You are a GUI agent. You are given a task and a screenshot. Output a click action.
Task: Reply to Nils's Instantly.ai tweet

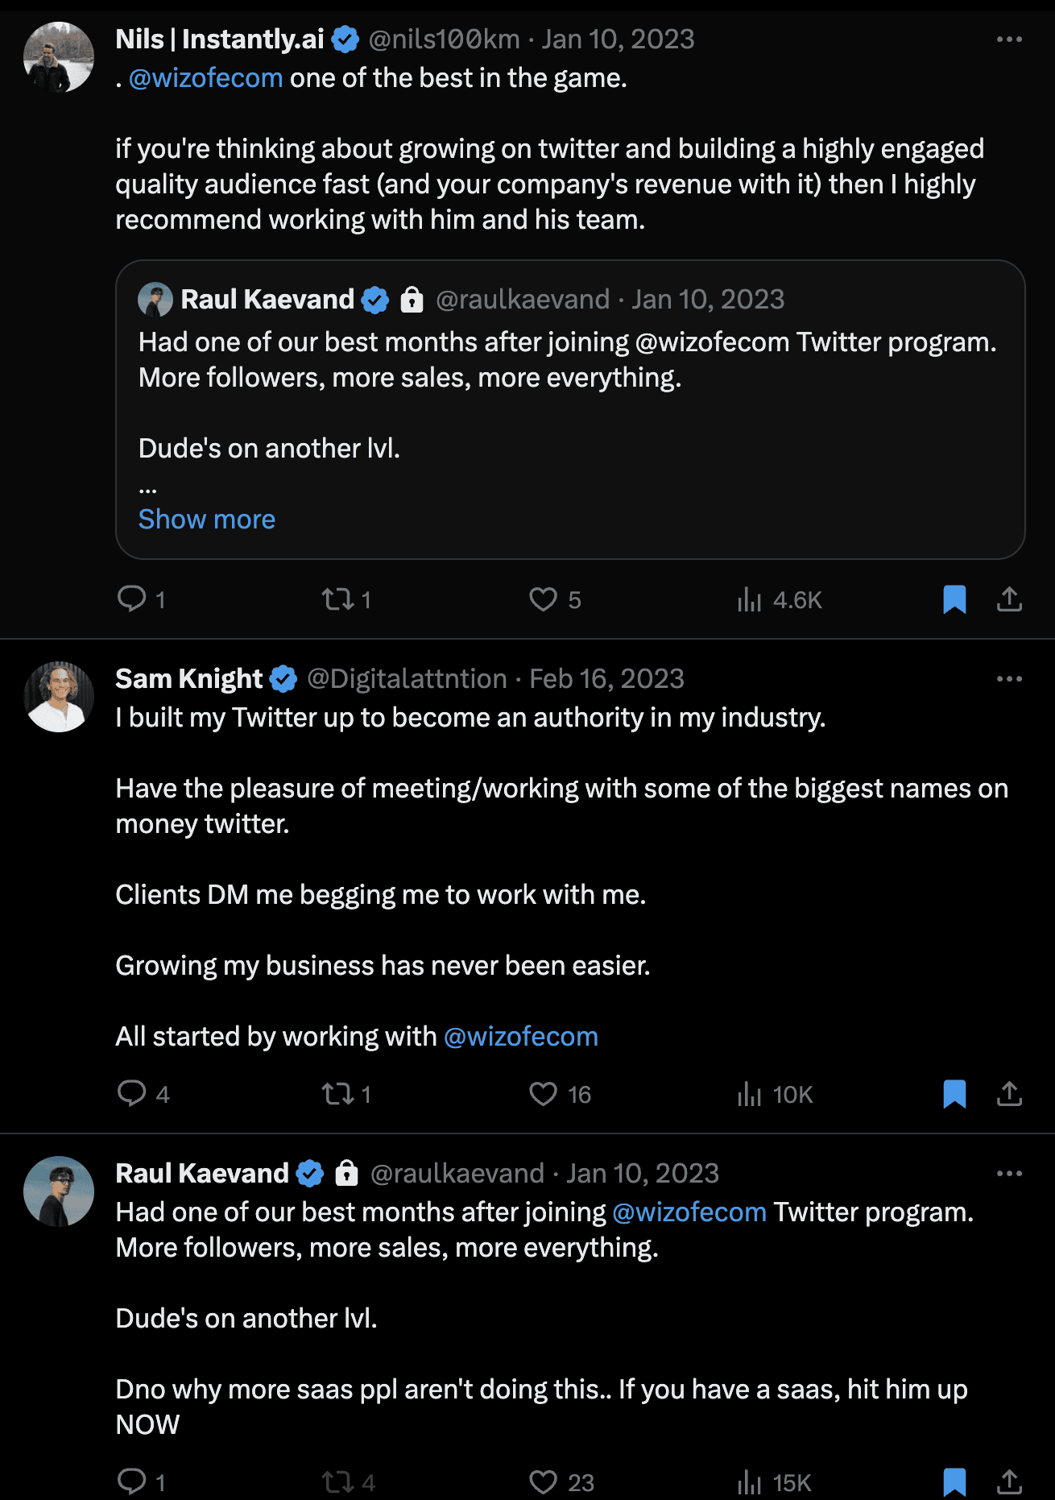132,599
